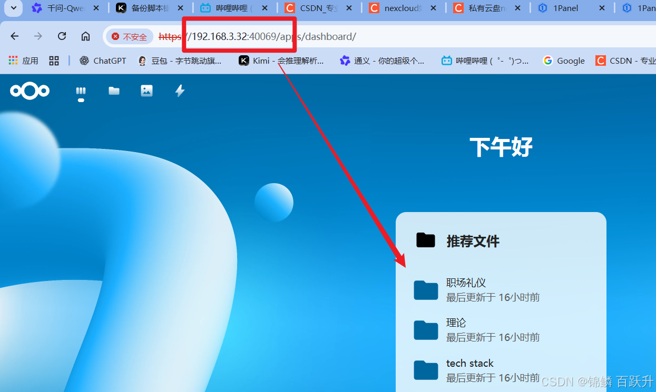Click the 理论 folder icon
The image size is (656, 392).
pyautogui.click(x=426, y=330)
